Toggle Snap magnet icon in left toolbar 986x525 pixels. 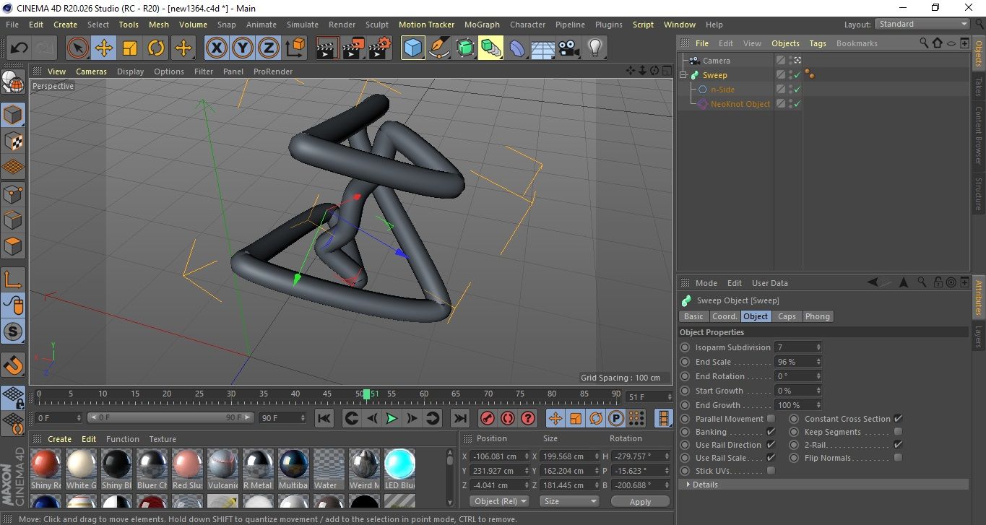pos(13,365)
